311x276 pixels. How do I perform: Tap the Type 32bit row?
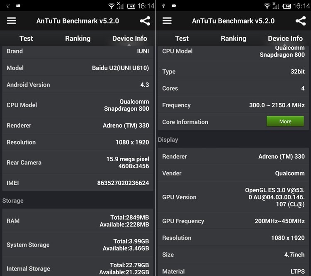[x=233, y=71]
